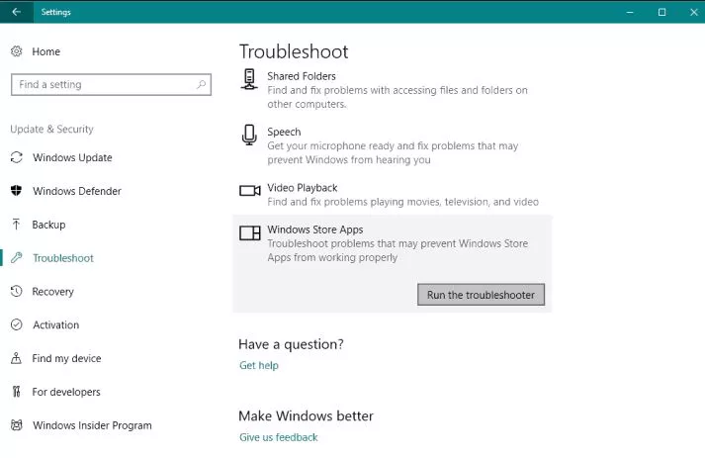The image size is (705, 458).
Task: Click the Windows Insider Program cat icon
Action: click(x=17, y=425)
